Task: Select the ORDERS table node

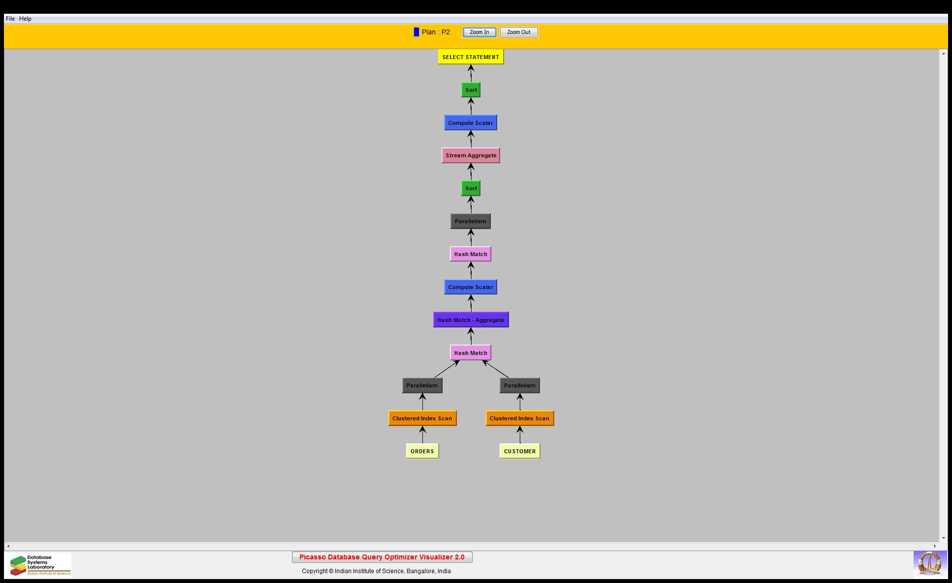Action: pos(422,451)
